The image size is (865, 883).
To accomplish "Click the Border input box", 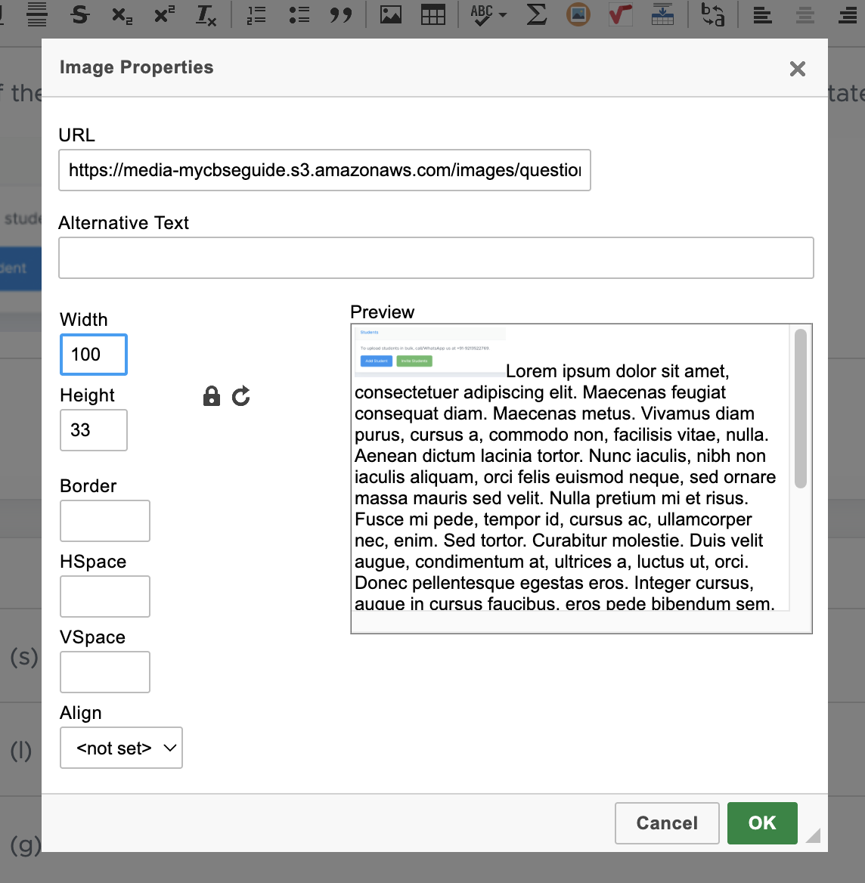I will pyautogui.click(x=105, y=521).
